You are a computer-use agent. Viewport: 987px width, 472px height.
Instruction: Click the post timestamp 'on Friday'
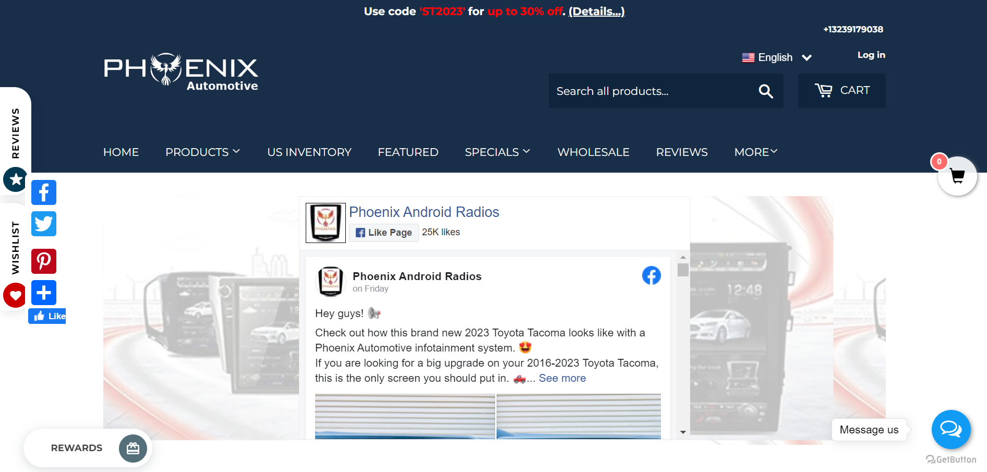(x=370, y=289)
